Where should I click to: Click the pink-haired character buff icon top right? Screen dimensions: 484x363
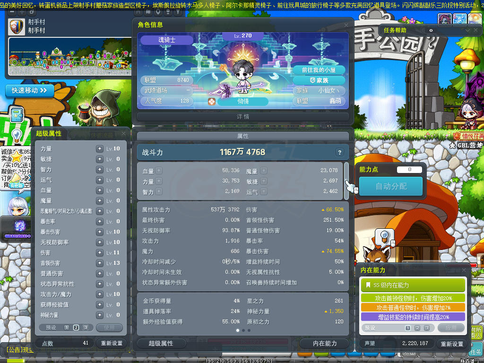pyautogui.click(x=444, y=19)
